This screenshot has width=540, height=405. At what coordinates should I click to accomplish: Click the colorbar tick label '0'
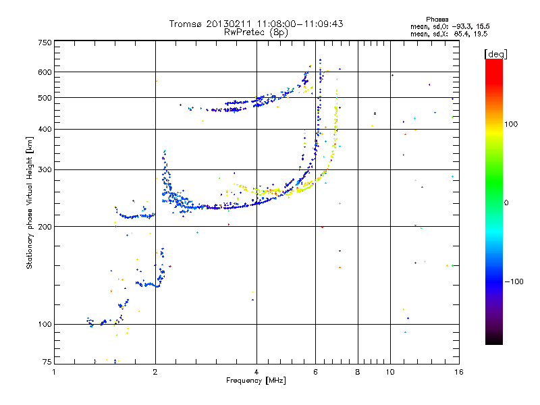(x=506, y=203)
